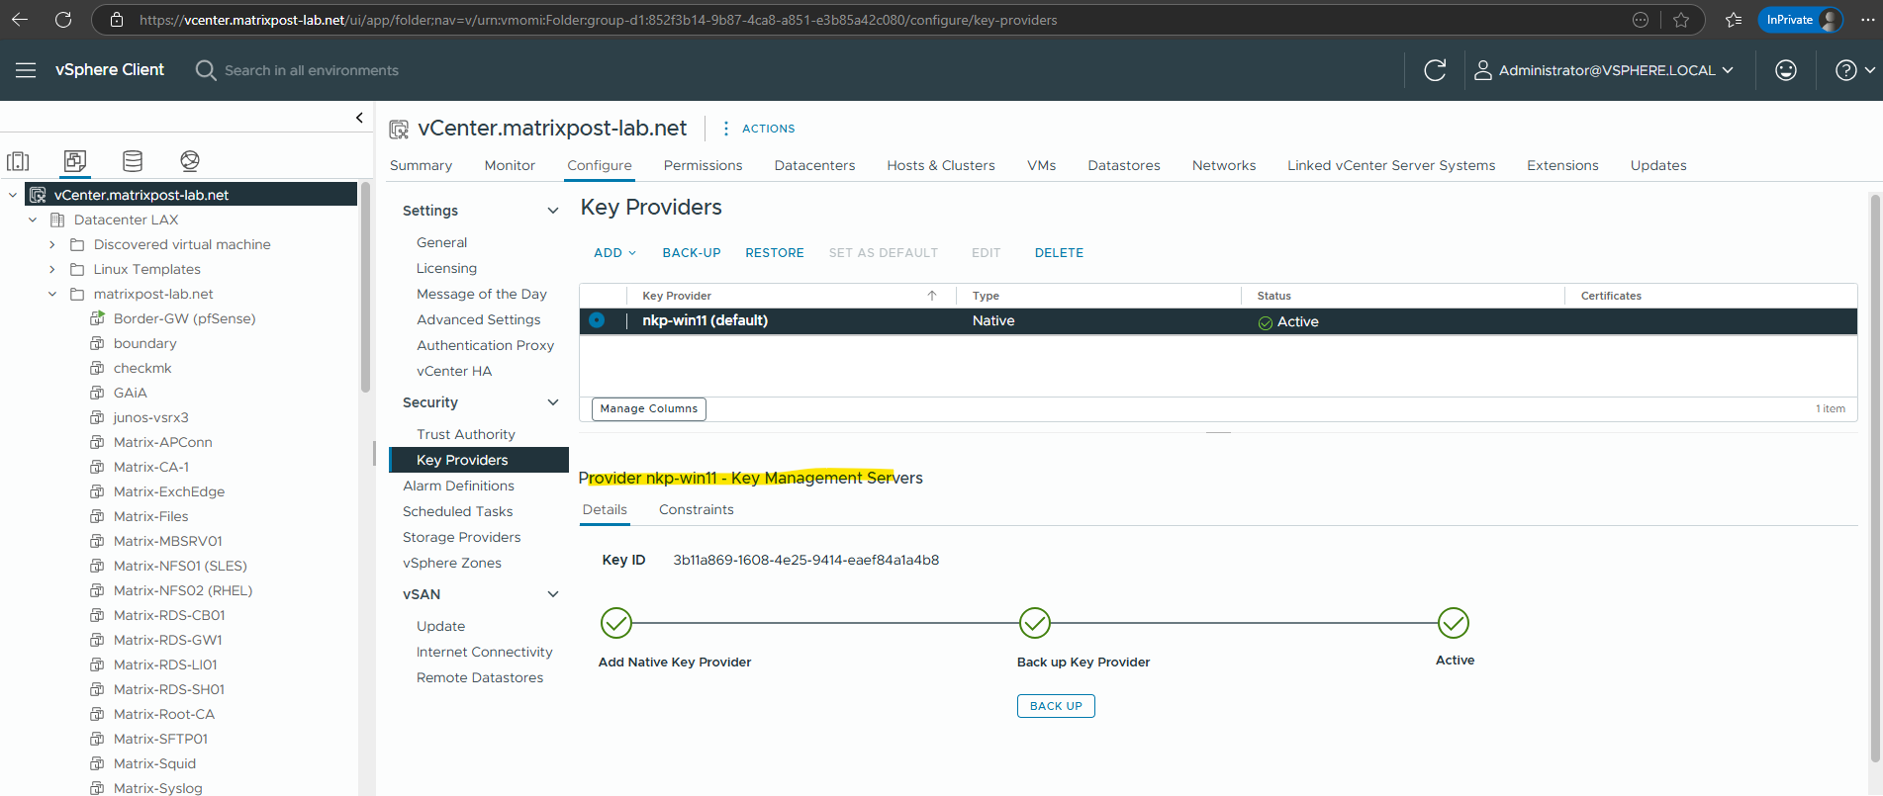
Task: Open Storage Providers settings
Action: coord(461,537)
